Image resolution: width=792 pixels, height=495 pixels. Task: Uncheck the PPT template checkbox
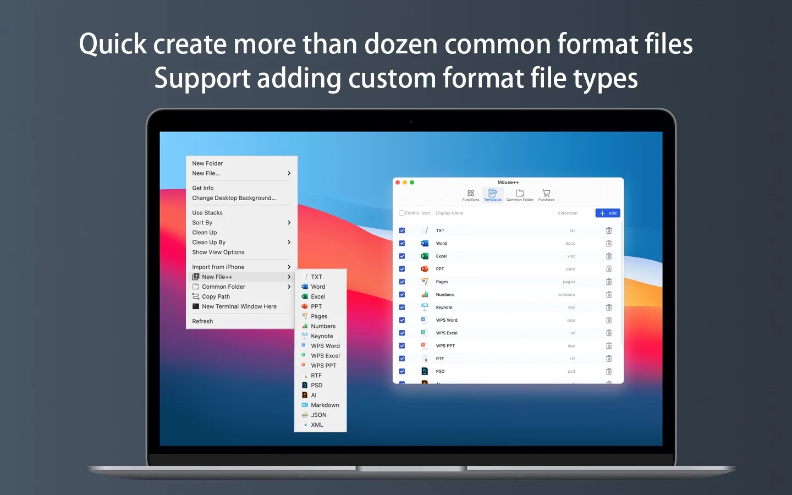click(402, 269)
